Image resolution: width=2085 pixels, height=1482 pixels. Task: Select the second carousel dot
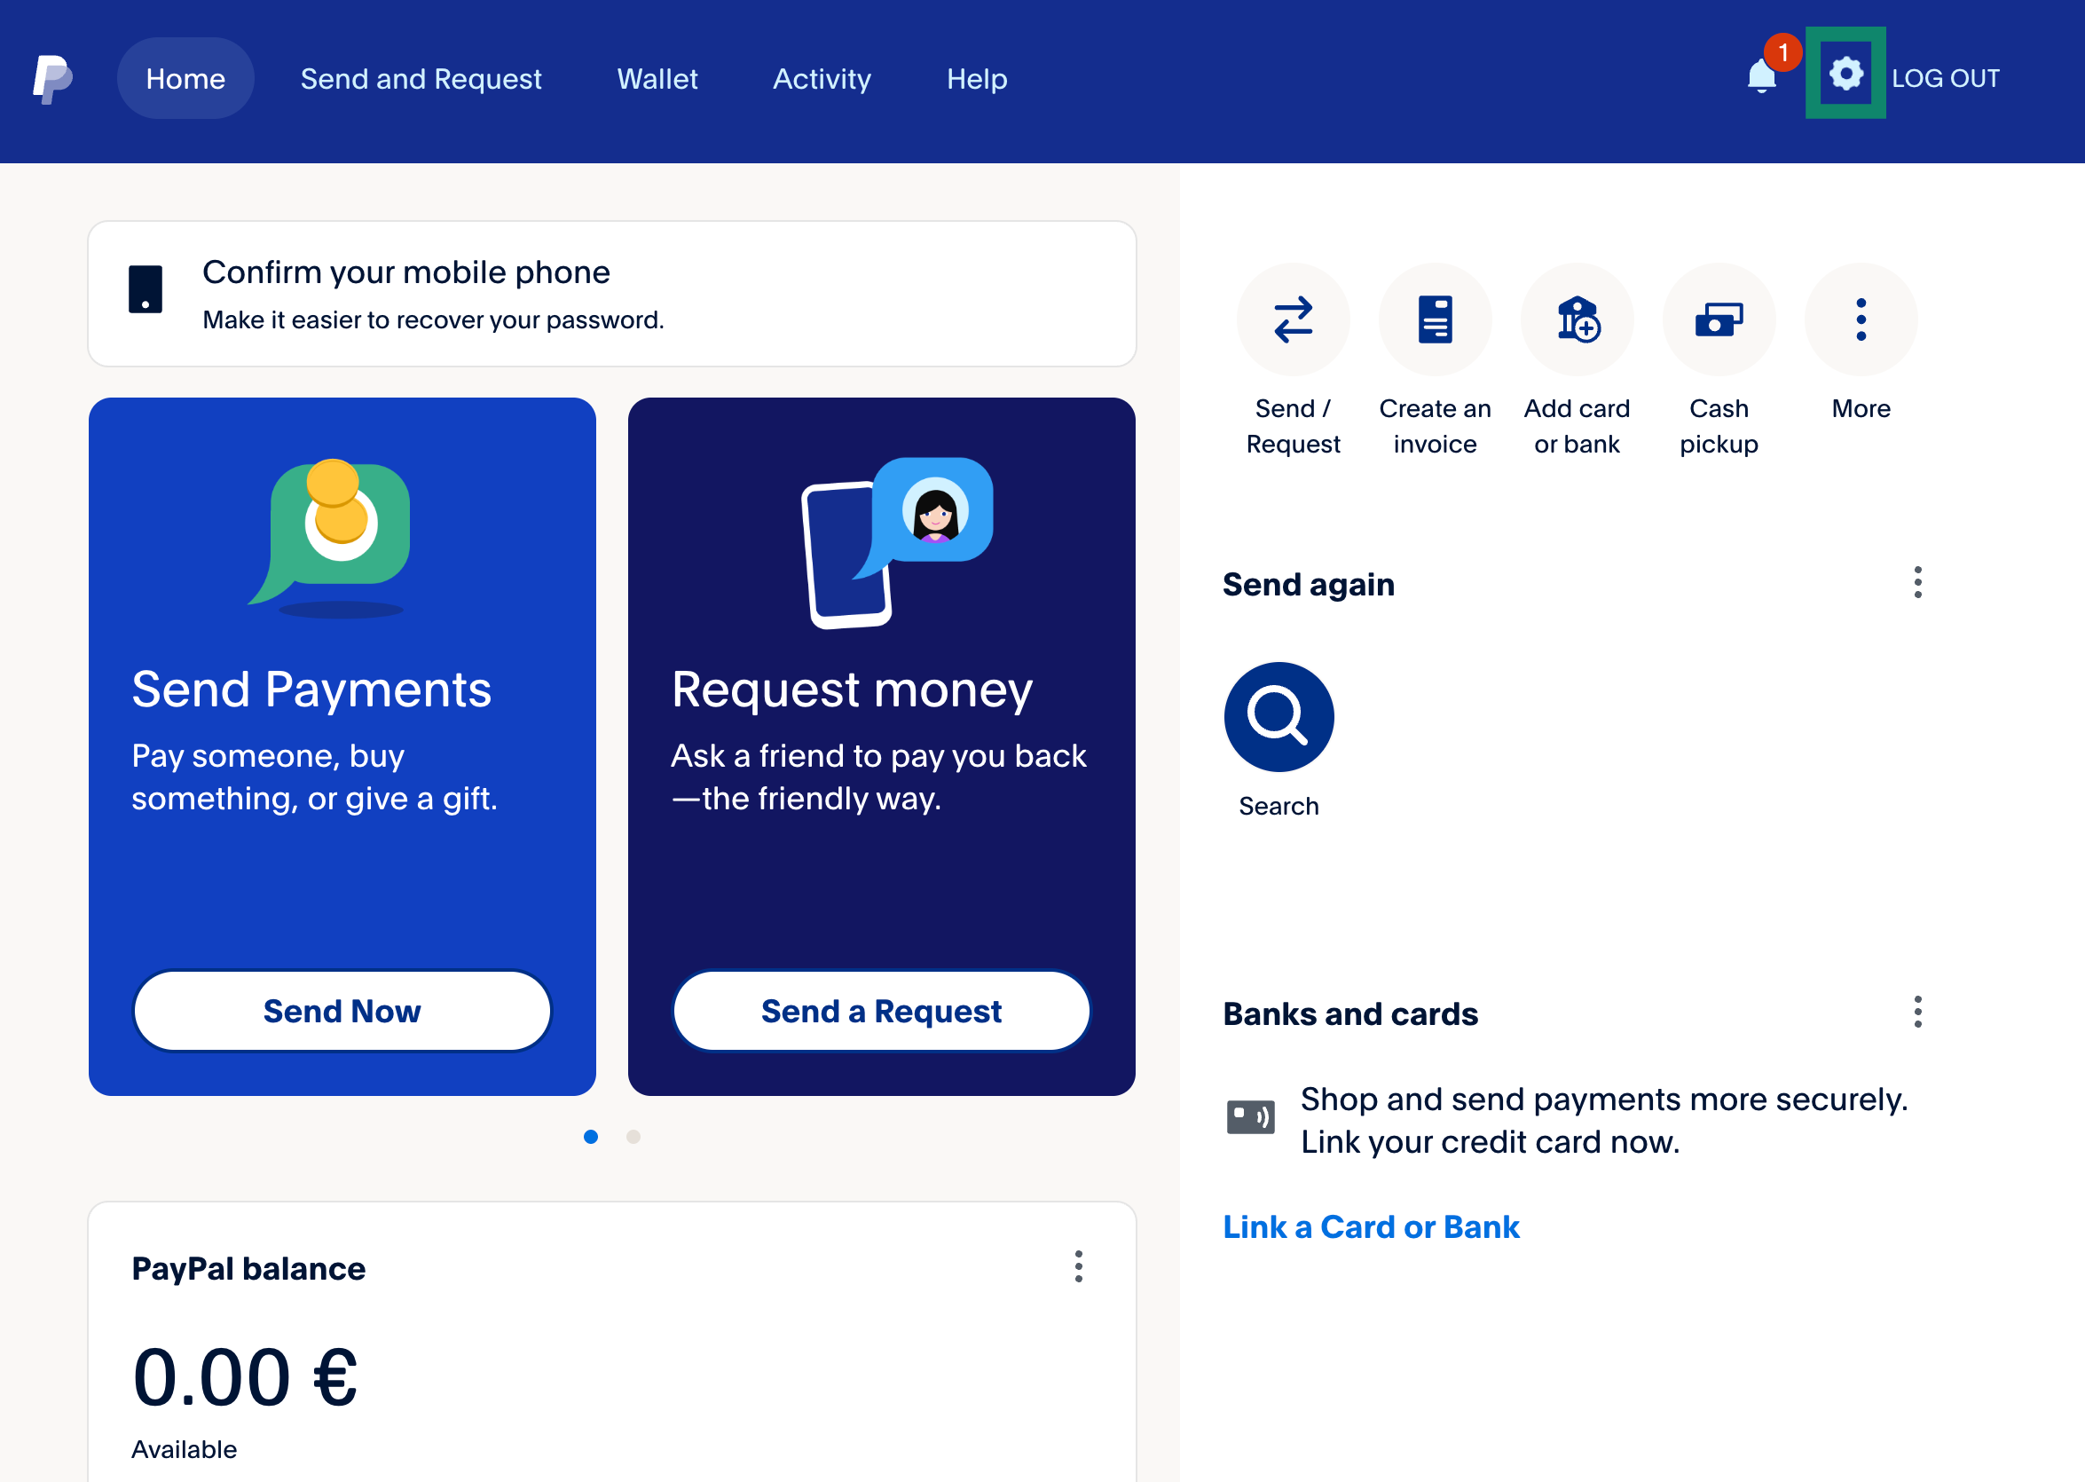coord(632,1137)
